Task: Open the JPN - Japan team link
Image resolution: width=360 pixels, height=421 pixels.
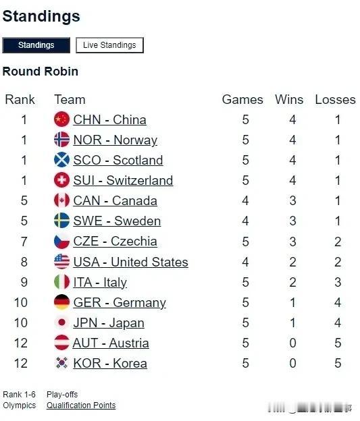Action: (109, 322)
